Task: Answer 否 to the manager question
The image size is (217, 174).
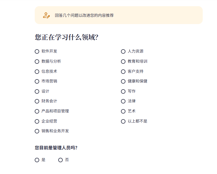Action: coord(60,160)
